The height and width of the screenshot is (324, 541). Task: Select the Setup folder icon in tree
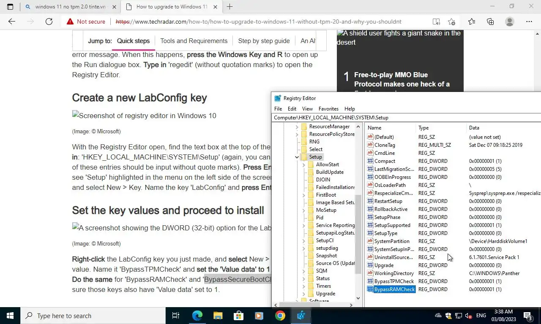click(304, 157)
